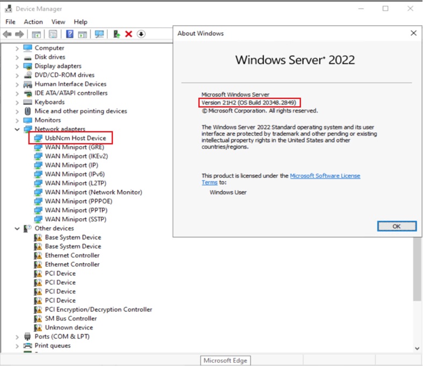Select WAN Miniport (PPTP)
This screenshot has height=366, width=423.
[x=76, y=211]
